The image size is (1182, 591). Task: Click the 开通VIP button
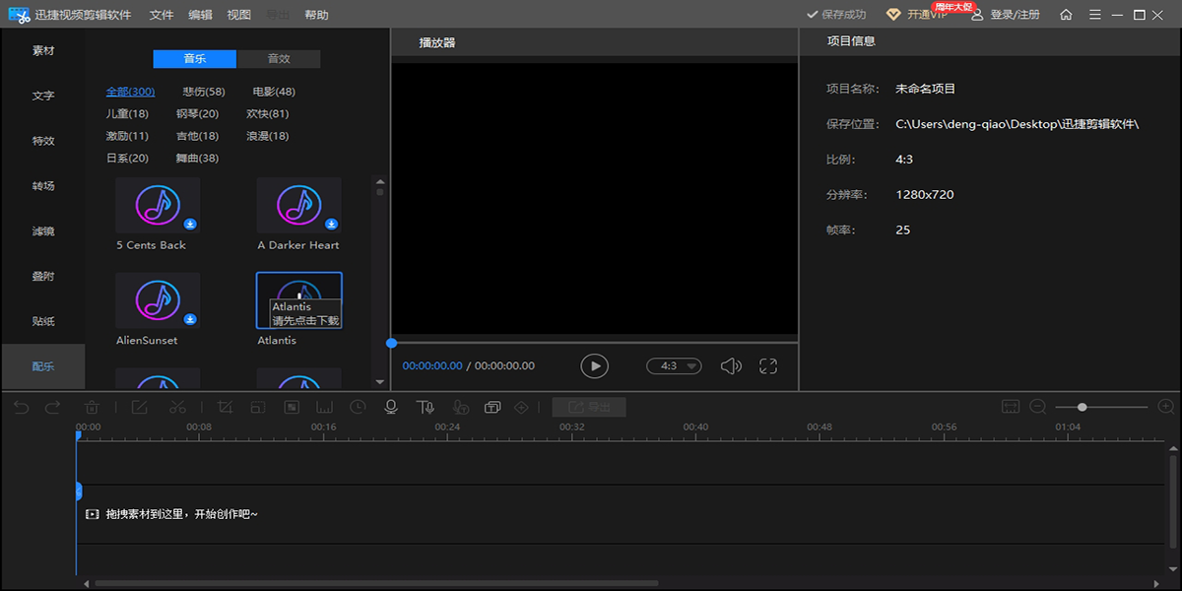tap(917, 15)
